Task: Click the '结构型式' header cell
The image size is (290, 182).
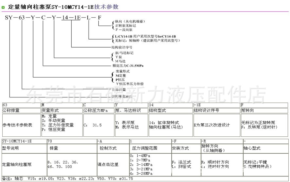Action: pyautogui.click(x=171, y=111)
